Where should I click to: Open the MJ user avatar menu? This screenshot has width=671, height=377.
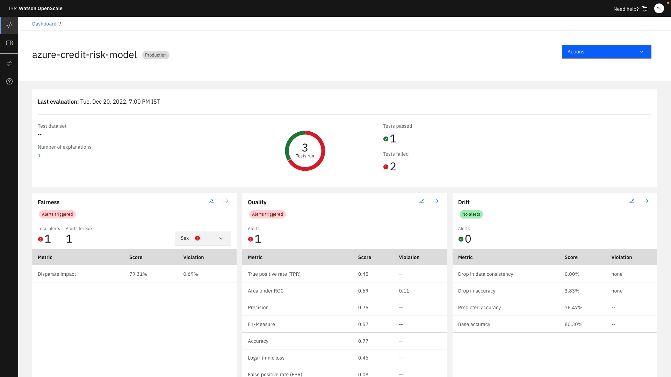click(659, 8)
